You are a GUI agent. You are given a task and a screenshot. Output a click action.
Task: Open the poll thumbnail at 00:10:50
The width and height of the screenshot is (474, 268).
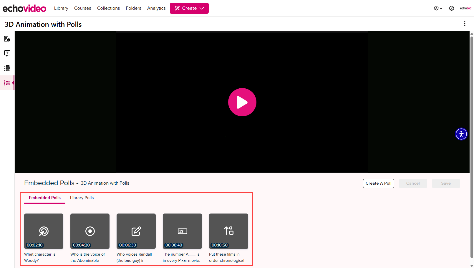click(x=228, y=231)
